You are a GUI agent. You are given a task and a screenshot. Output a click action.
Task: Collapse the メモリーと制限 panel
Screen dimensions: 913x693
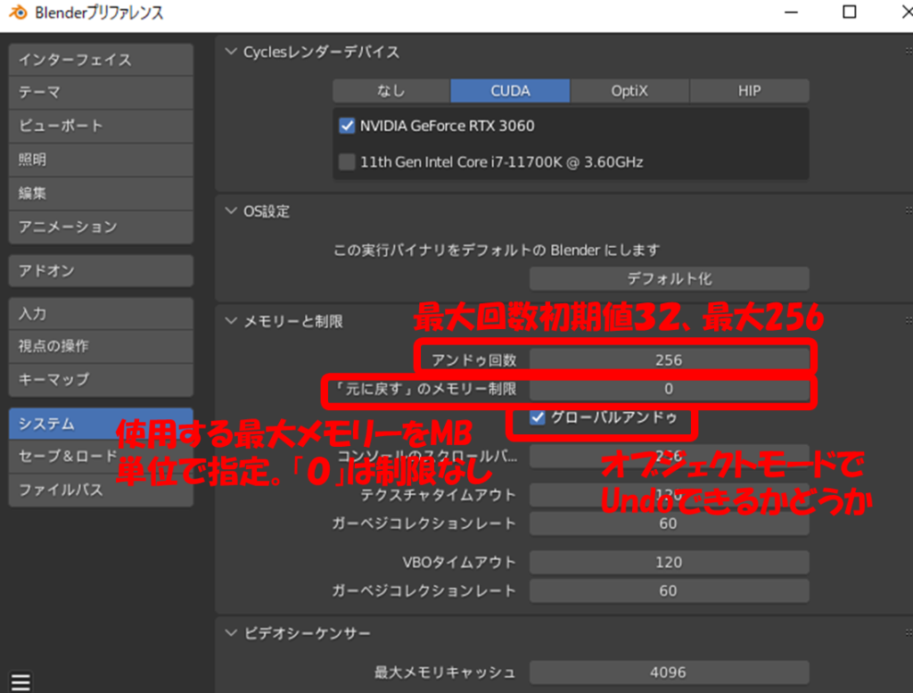coord(231,321)
